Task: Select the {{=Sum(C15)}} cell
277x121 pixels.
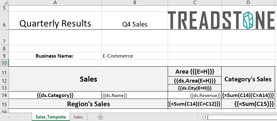Action: (x=248, y=104)
